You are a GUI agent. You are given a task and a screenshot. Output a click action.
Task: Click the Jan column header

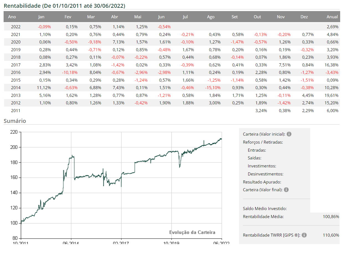click(41, 17)
